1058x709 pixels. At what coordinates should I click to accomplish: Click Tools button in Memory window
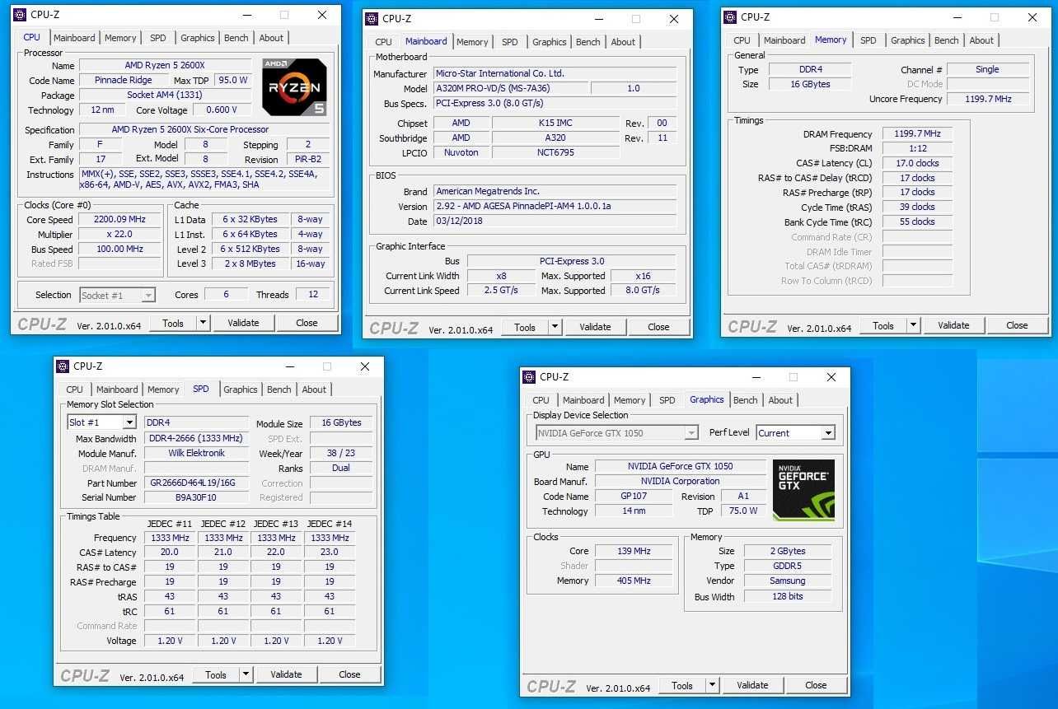[883, 325]
